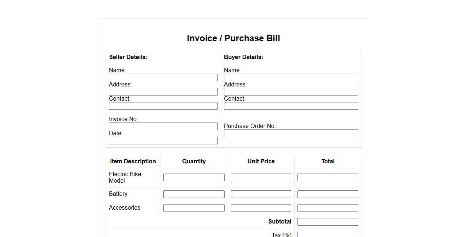Click the Subtotal input field

coord(327,222)
